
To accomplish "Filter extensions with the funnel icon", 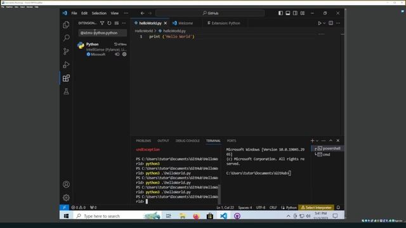I will pyautogui.click(x=102, y=23).
